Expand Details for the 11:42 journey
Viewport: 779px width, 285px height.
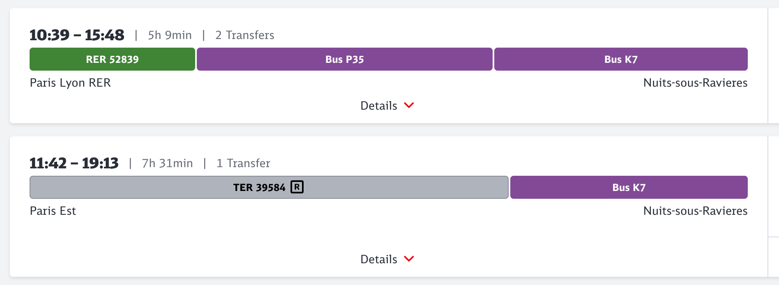point(379,259)
